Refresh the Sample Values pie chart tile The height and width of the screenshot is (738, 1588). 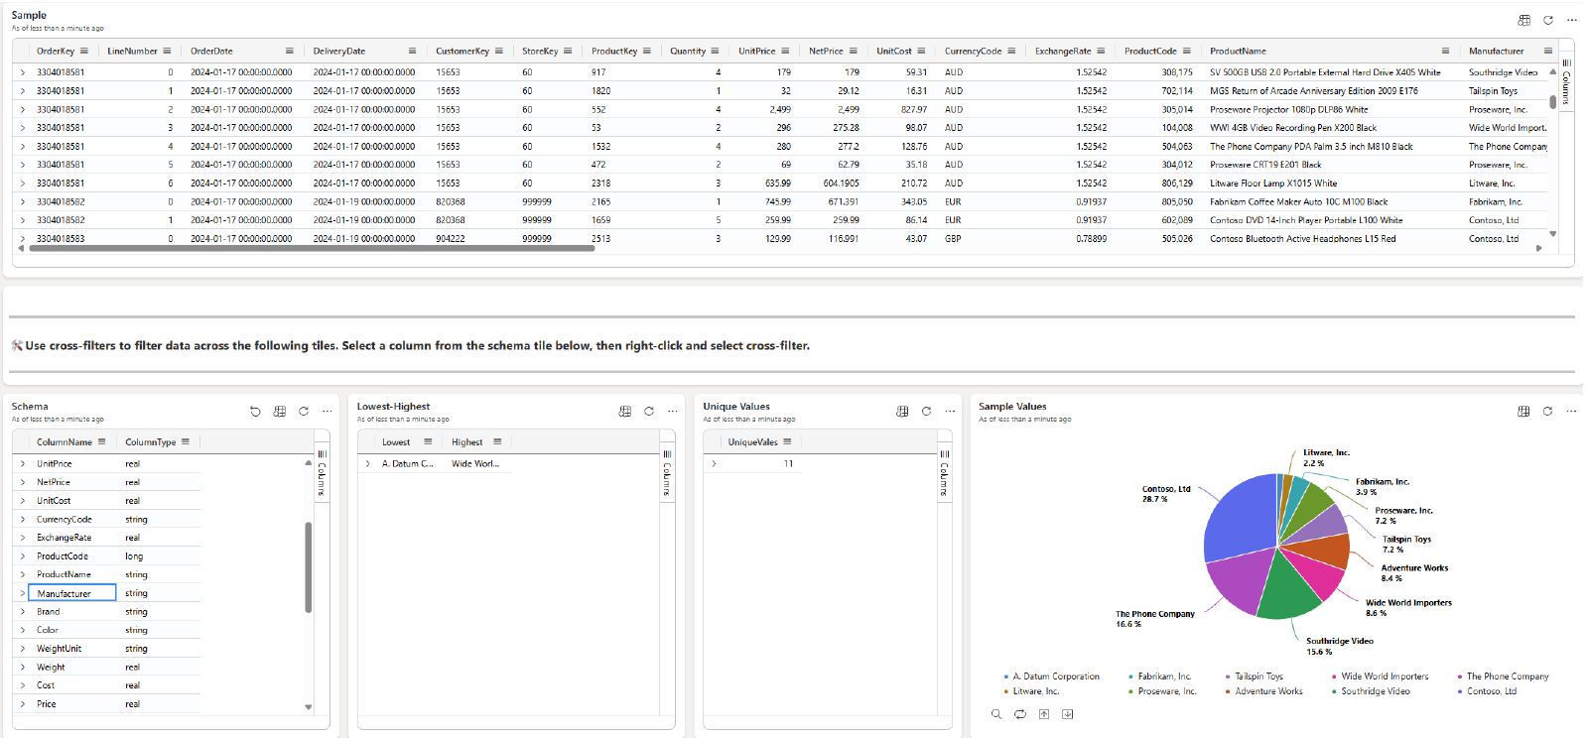1547,412
